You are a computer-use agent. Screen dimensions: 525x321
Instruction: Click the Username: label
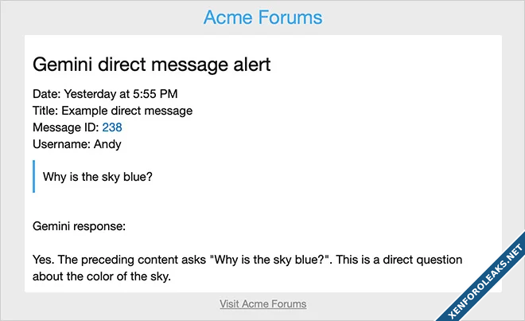click(60, 144)
